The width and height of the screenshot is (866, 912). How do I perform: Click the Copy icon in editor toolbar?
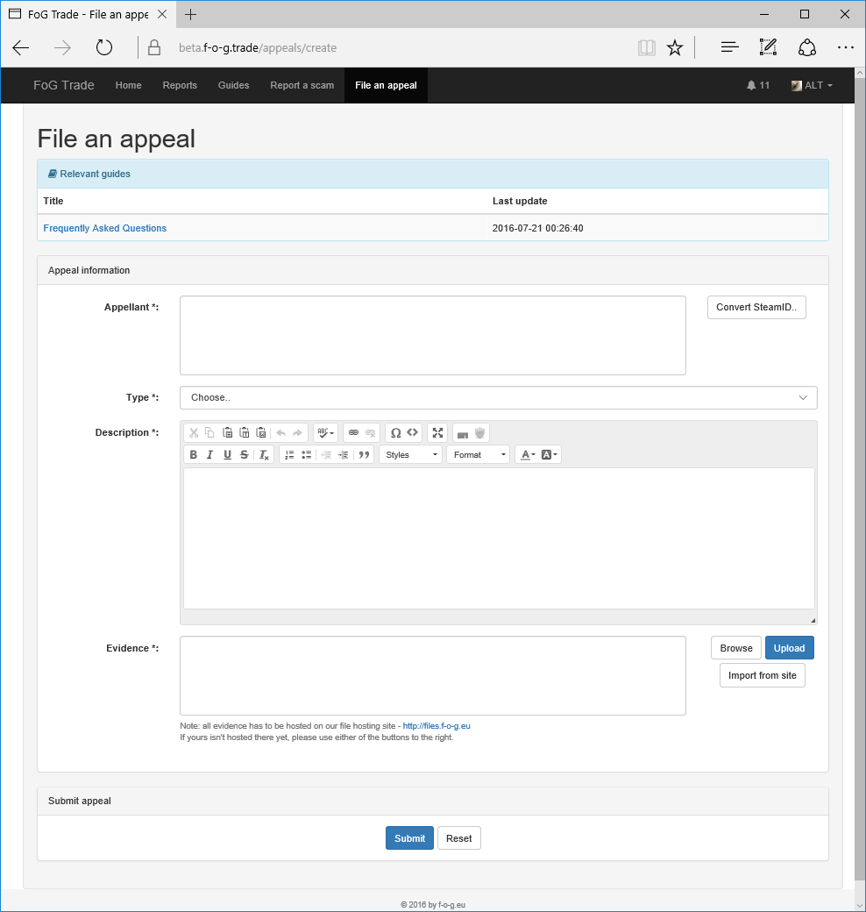coord(209,432)
